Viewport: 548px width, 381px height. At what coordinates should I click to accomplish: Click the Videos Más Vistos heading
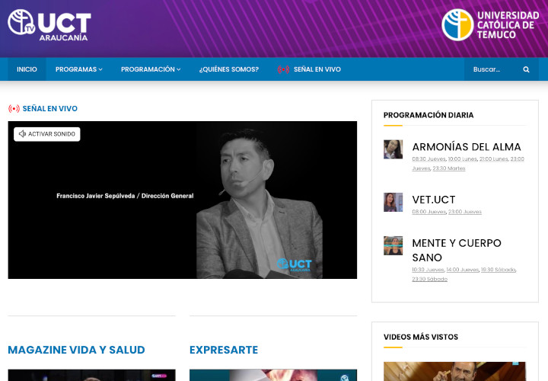(421, 337)
